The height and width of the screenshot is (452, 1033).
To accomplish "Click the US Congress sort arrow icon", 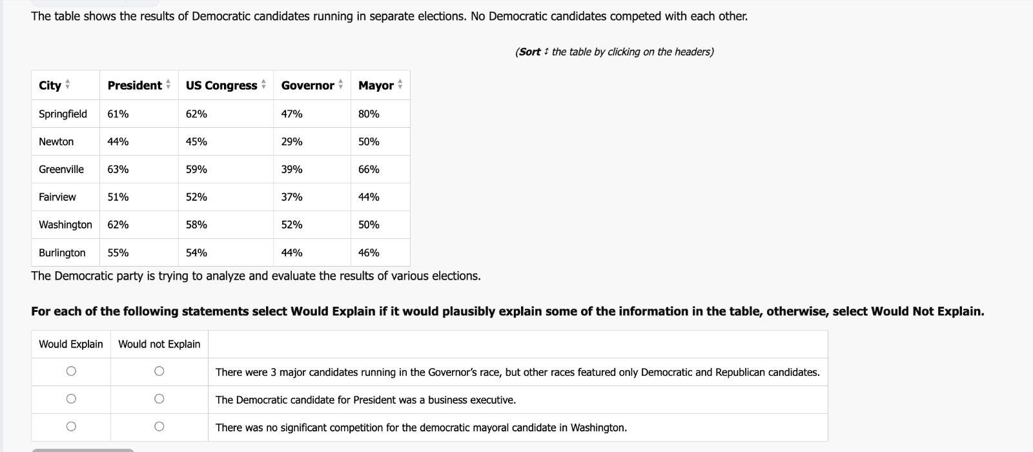I will pyautogui.click(x=263, y=85).
